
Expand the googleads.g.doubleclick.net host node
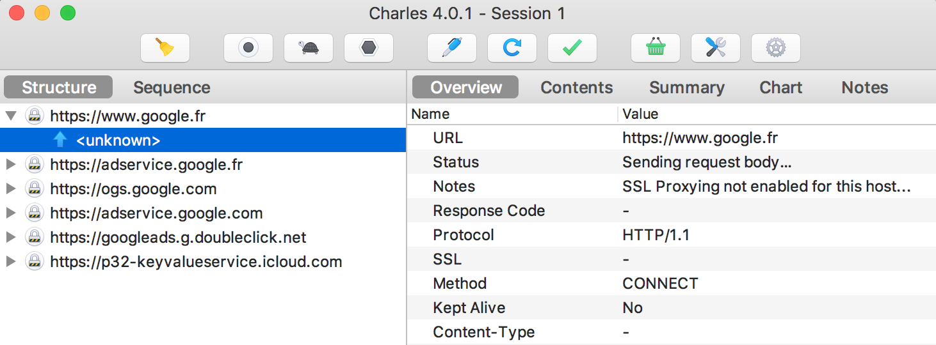tap(10, 238)
